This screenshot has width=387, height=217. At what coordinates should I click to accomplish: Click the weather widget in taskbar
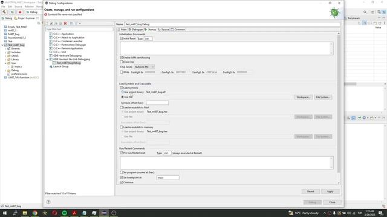click(x=304, y=213)
